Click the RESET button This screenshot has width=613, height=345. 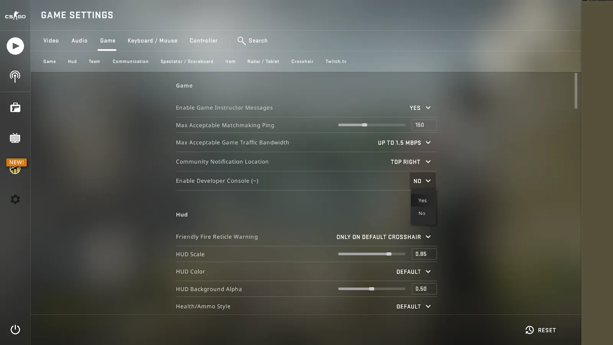[541, 330]
